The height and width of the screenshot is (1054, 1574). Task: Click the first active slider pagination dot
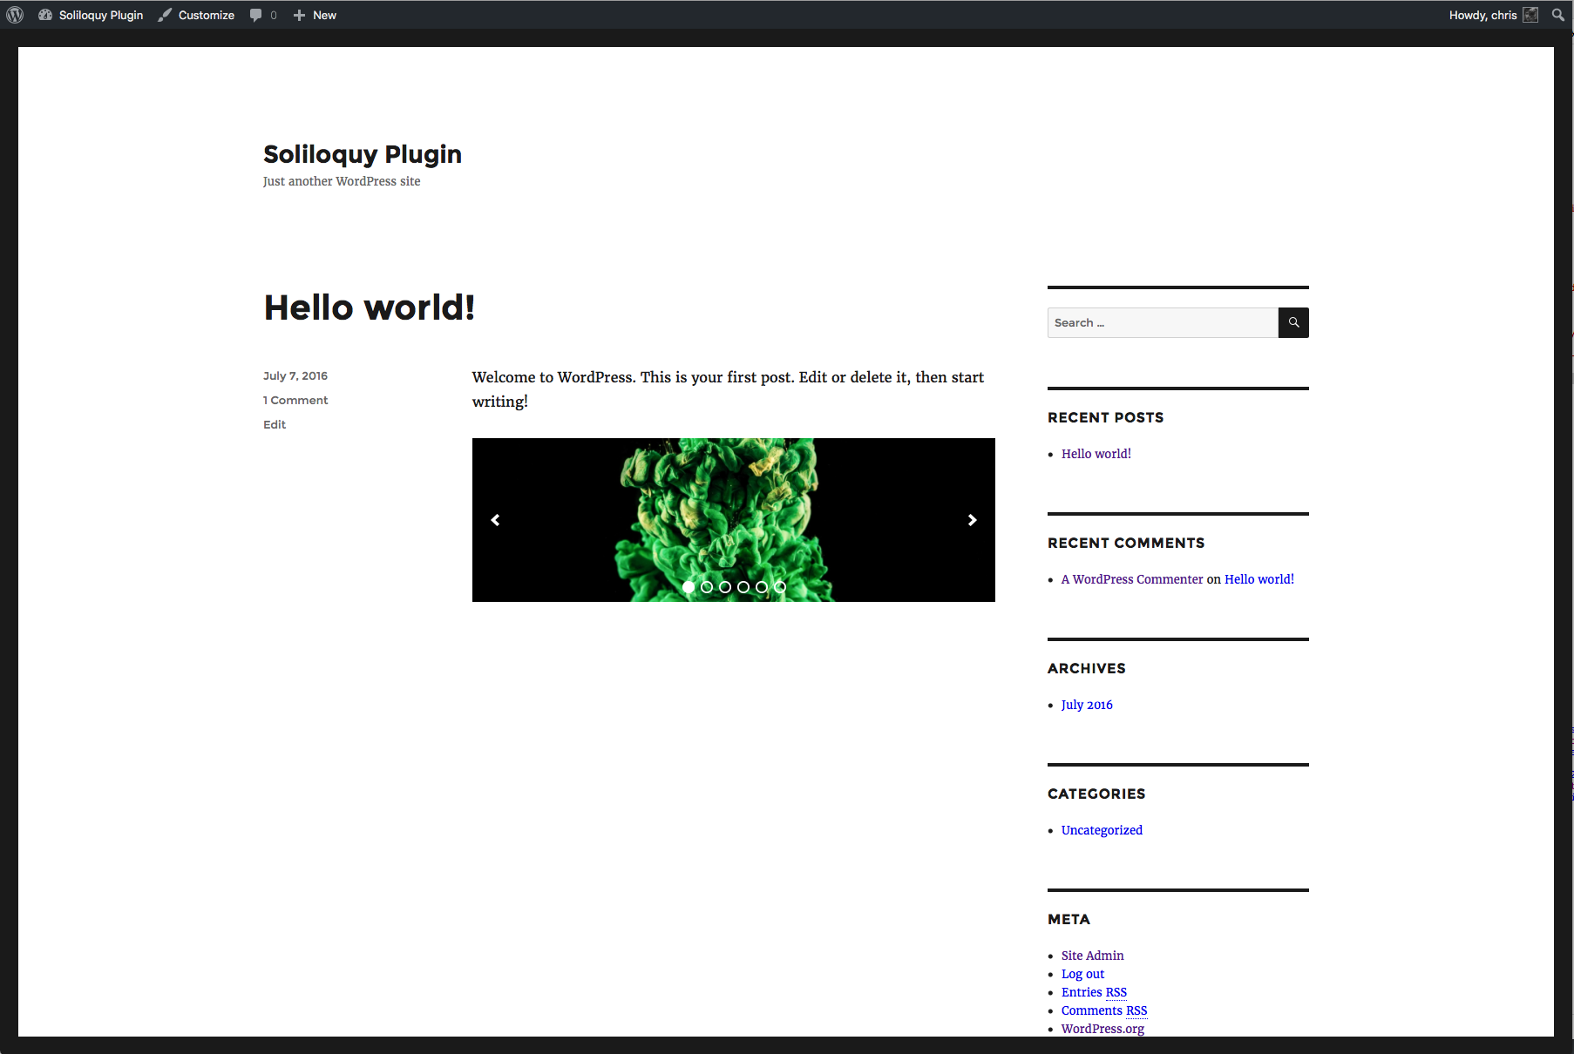pos(689,587)
